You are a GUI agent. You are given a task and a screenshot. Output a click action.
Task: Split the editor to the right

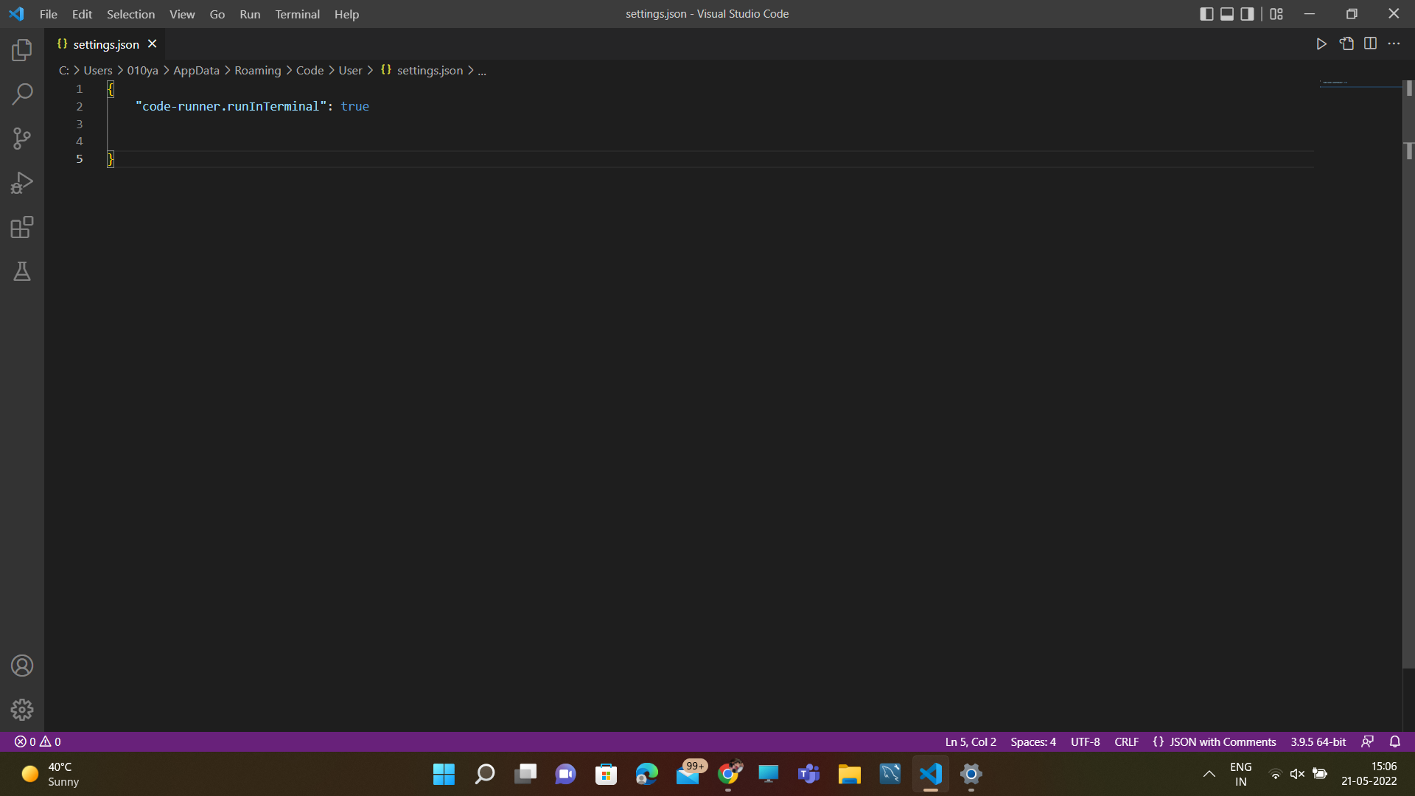pyautogui.click(x=1371, y=43)
